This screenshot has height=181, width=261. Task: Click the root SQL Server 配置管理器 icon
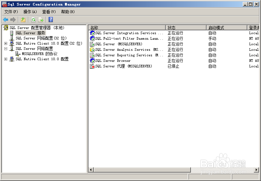(x=6, y=28)
